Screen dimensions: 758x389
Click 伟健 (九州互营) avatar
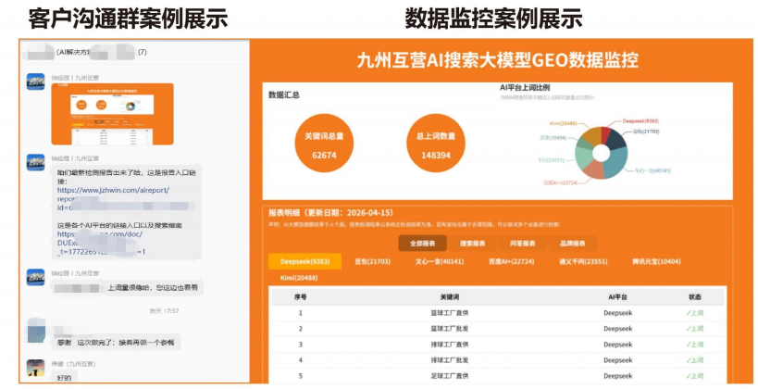point(36,368)
